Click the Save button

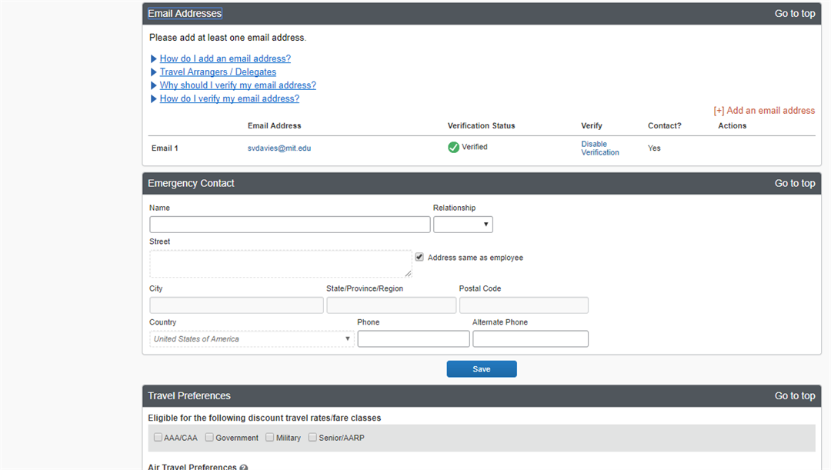tap(482, 369)
